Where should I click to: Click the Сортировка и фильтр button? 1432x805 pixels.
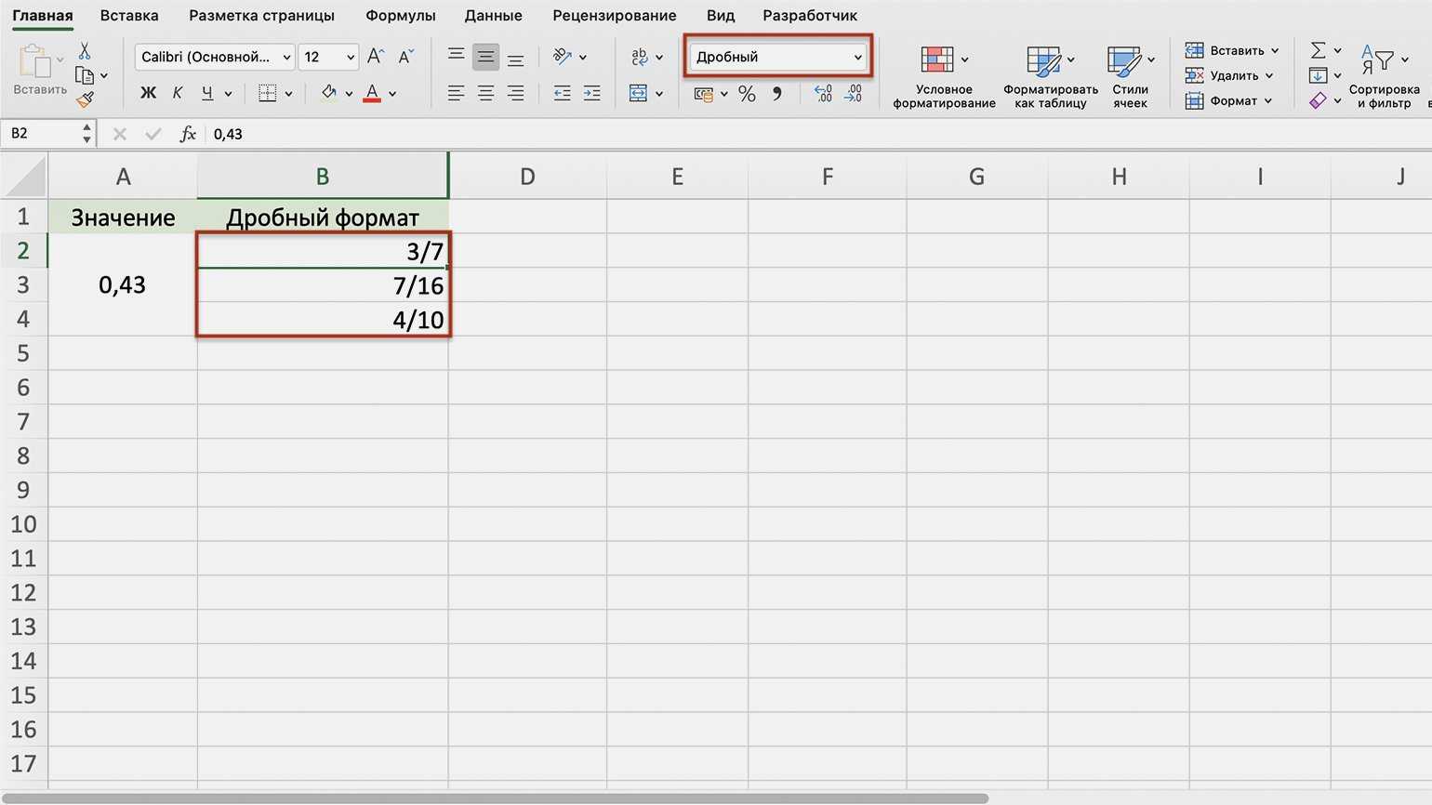pyautogui.click(x=1383, y=76)
